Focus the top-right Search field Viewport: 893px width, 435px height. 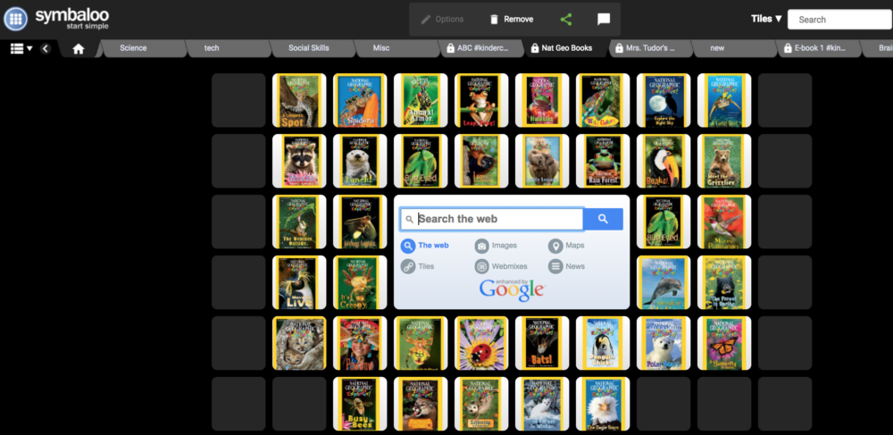840,20
